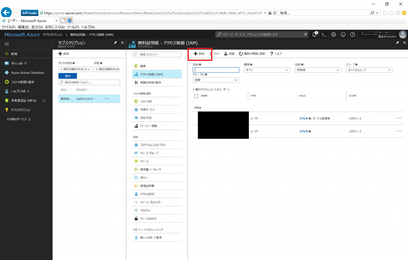Viewport: 408px width, 260px height.
Task: Click 最新の情報に更新 to refresh
Action: 252,54
